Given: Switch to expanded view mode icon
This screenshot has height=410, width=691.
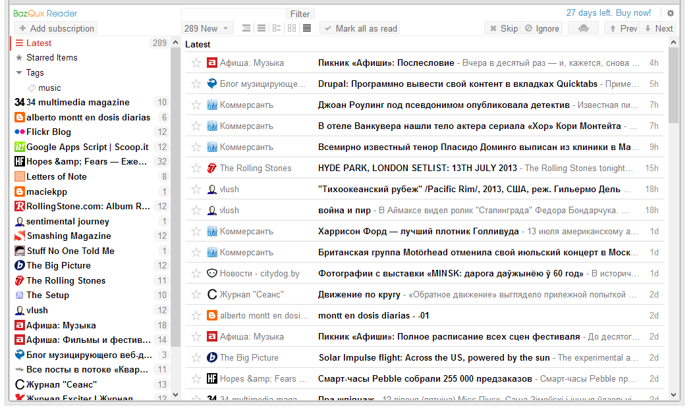Looking at the screenshot, I should tap(246, 28).
